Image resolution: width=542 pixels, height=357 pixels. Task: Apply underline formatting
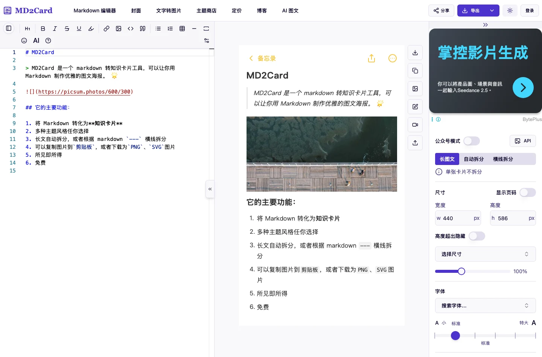(79, 29)
